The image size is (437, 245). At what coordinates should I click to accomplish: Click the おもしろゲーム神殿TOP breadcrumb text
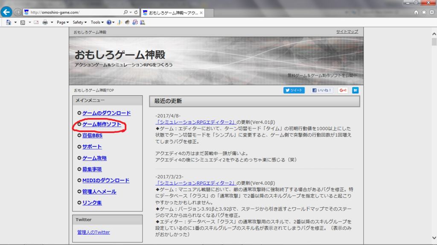coord(94,90)
